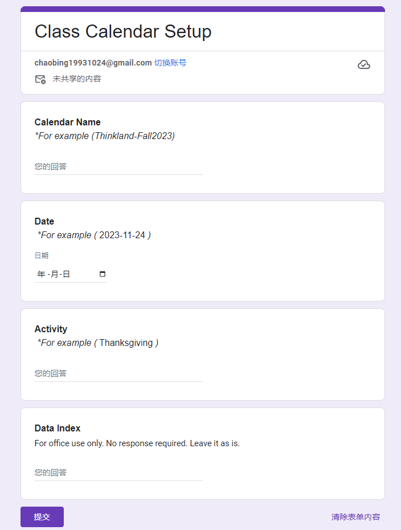Click the 切换账号 switch account link

click(170, 63)
